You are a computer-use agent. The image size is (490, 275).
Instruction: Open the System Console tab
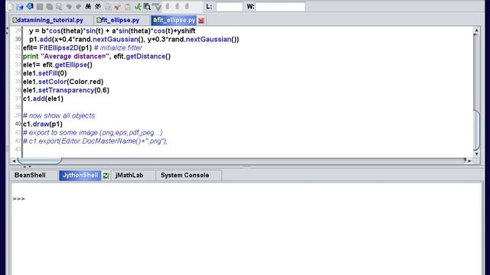pos(185,175)
